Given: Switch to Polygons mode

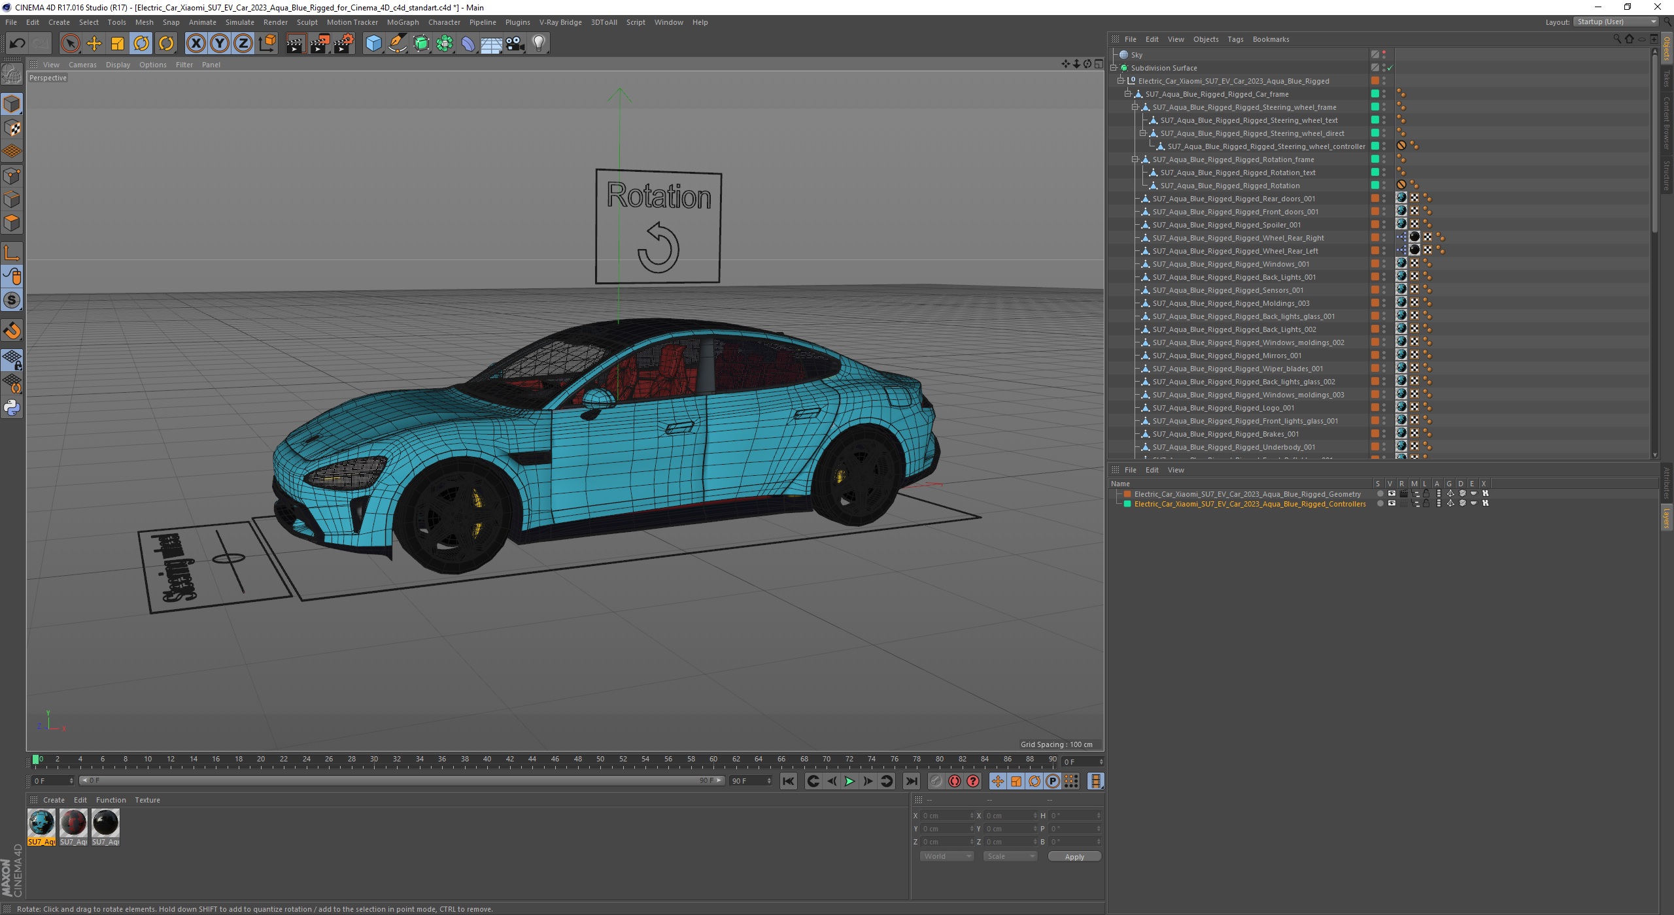Looking at the screenshot, I should [12, 223].
